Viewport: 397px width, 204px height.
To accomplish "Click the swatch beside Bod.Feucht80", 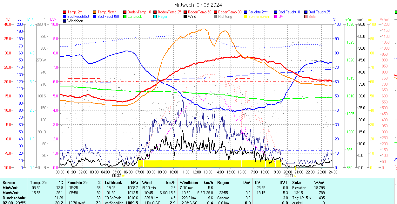I will 95,17.
